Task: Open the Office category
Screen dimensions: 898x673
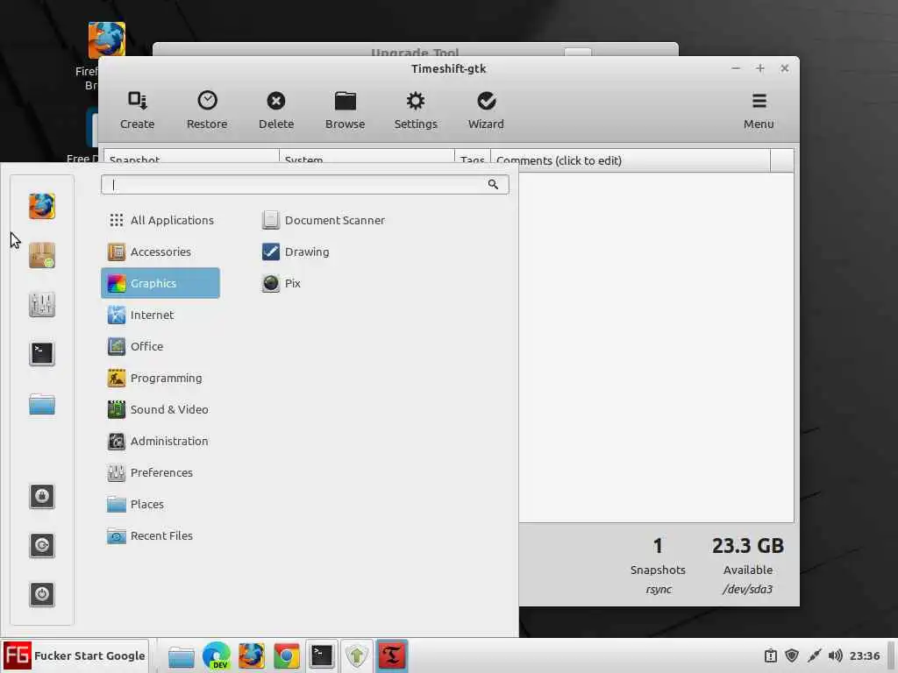Action: 160,346
